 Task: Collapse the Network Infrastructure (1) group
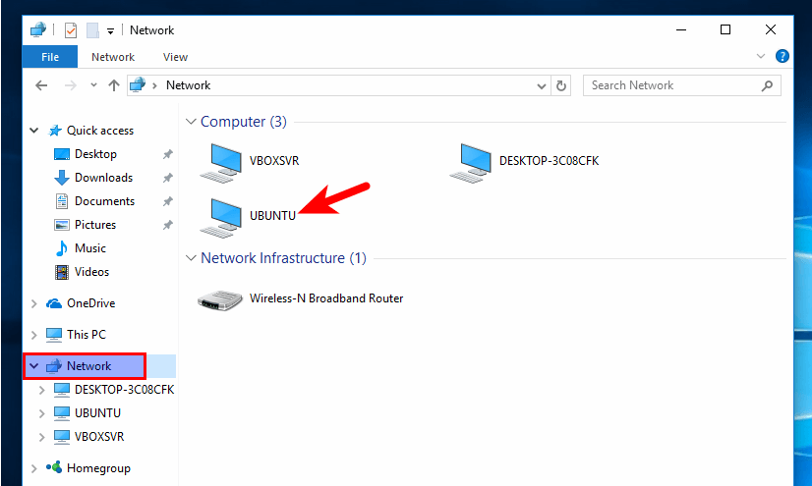point(191,258)
